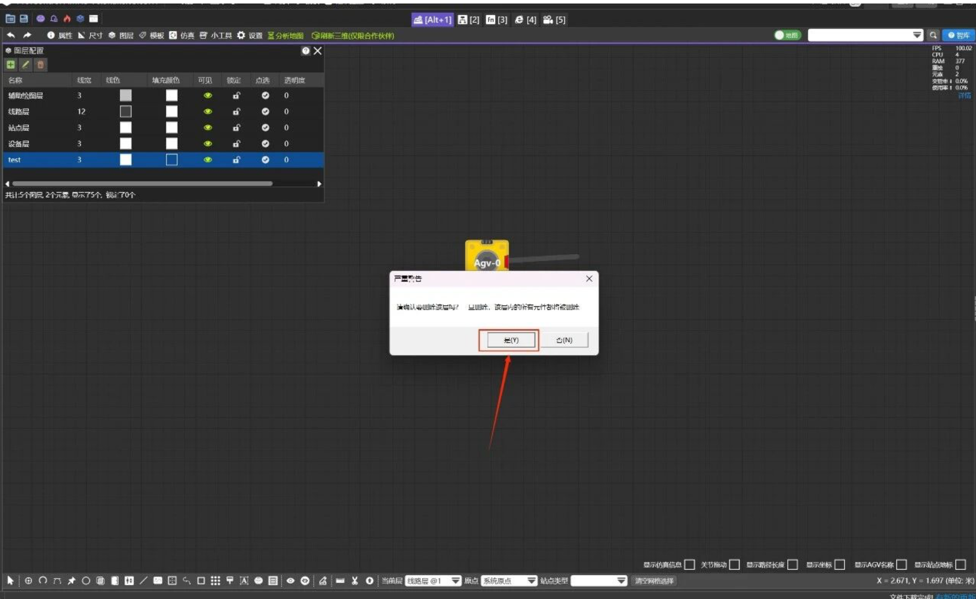
Task: Select the dot grid array tool
Action: pyautogui.click(x=216, y=580)
